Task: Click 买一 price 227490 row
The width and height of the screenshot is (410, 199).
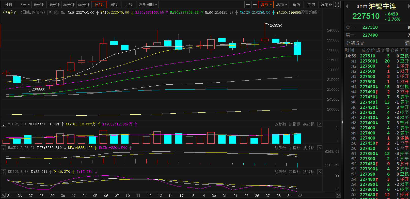Action: (x=377, y=35)
